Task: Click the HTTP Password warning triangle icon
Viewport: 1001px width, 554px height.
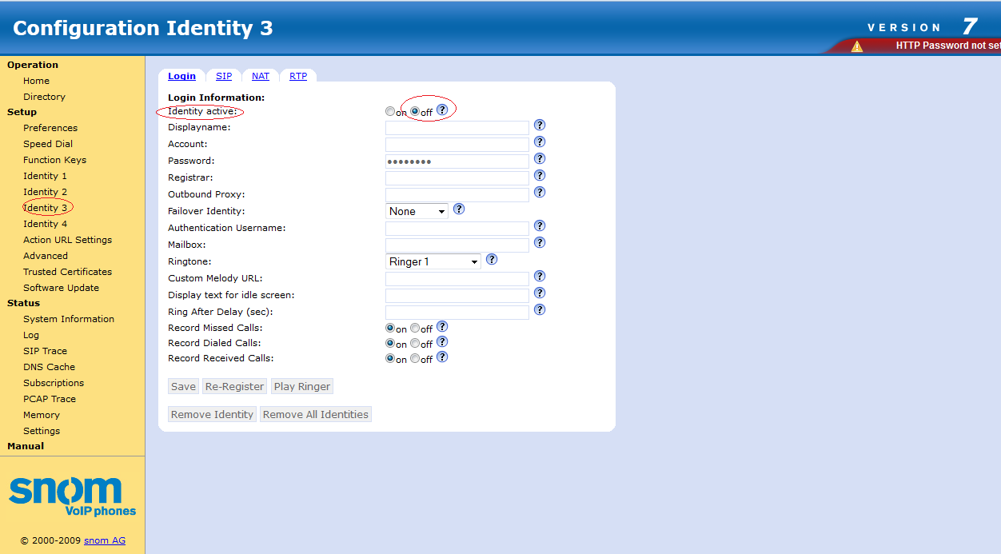Action: (x=857, y=46)
